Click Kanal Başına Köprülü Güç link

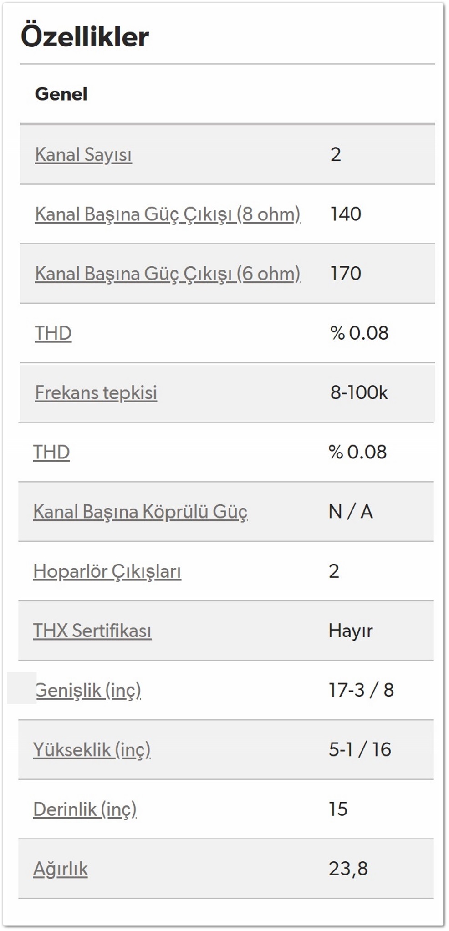pyautogui.click(x=140, y=512)
